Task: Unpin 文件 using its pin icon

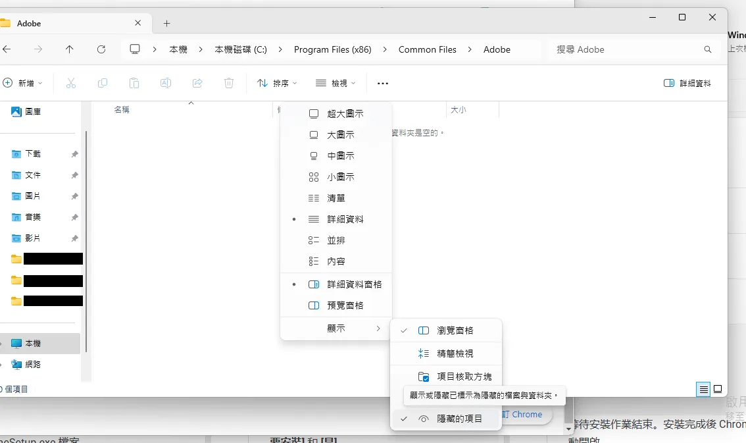Action: 75,175
